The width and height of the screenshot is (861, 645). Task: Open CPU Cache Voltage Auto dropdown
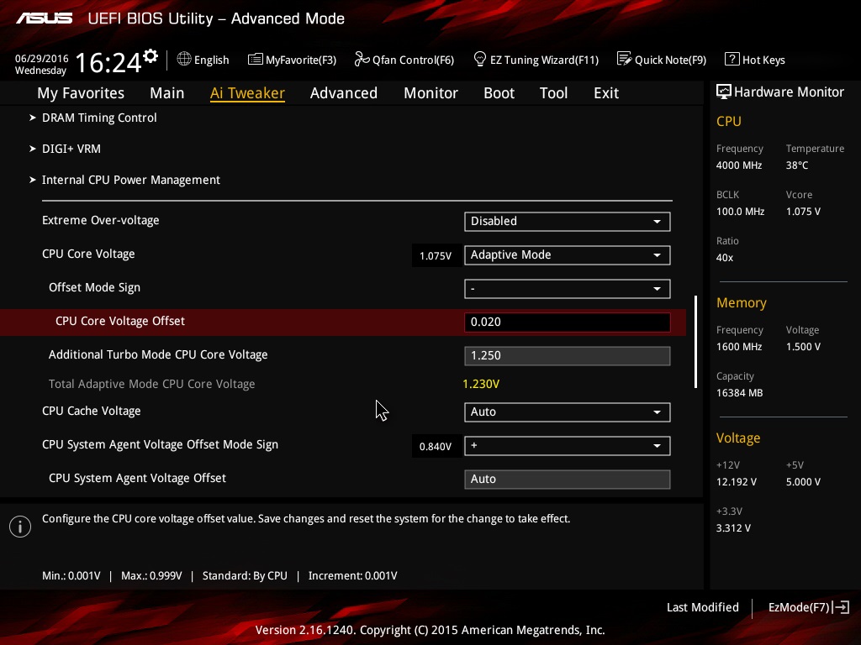568,412
